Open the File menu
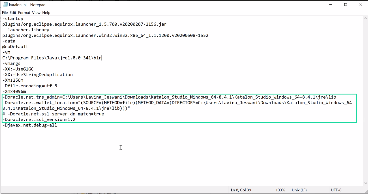 coord(5,13)
